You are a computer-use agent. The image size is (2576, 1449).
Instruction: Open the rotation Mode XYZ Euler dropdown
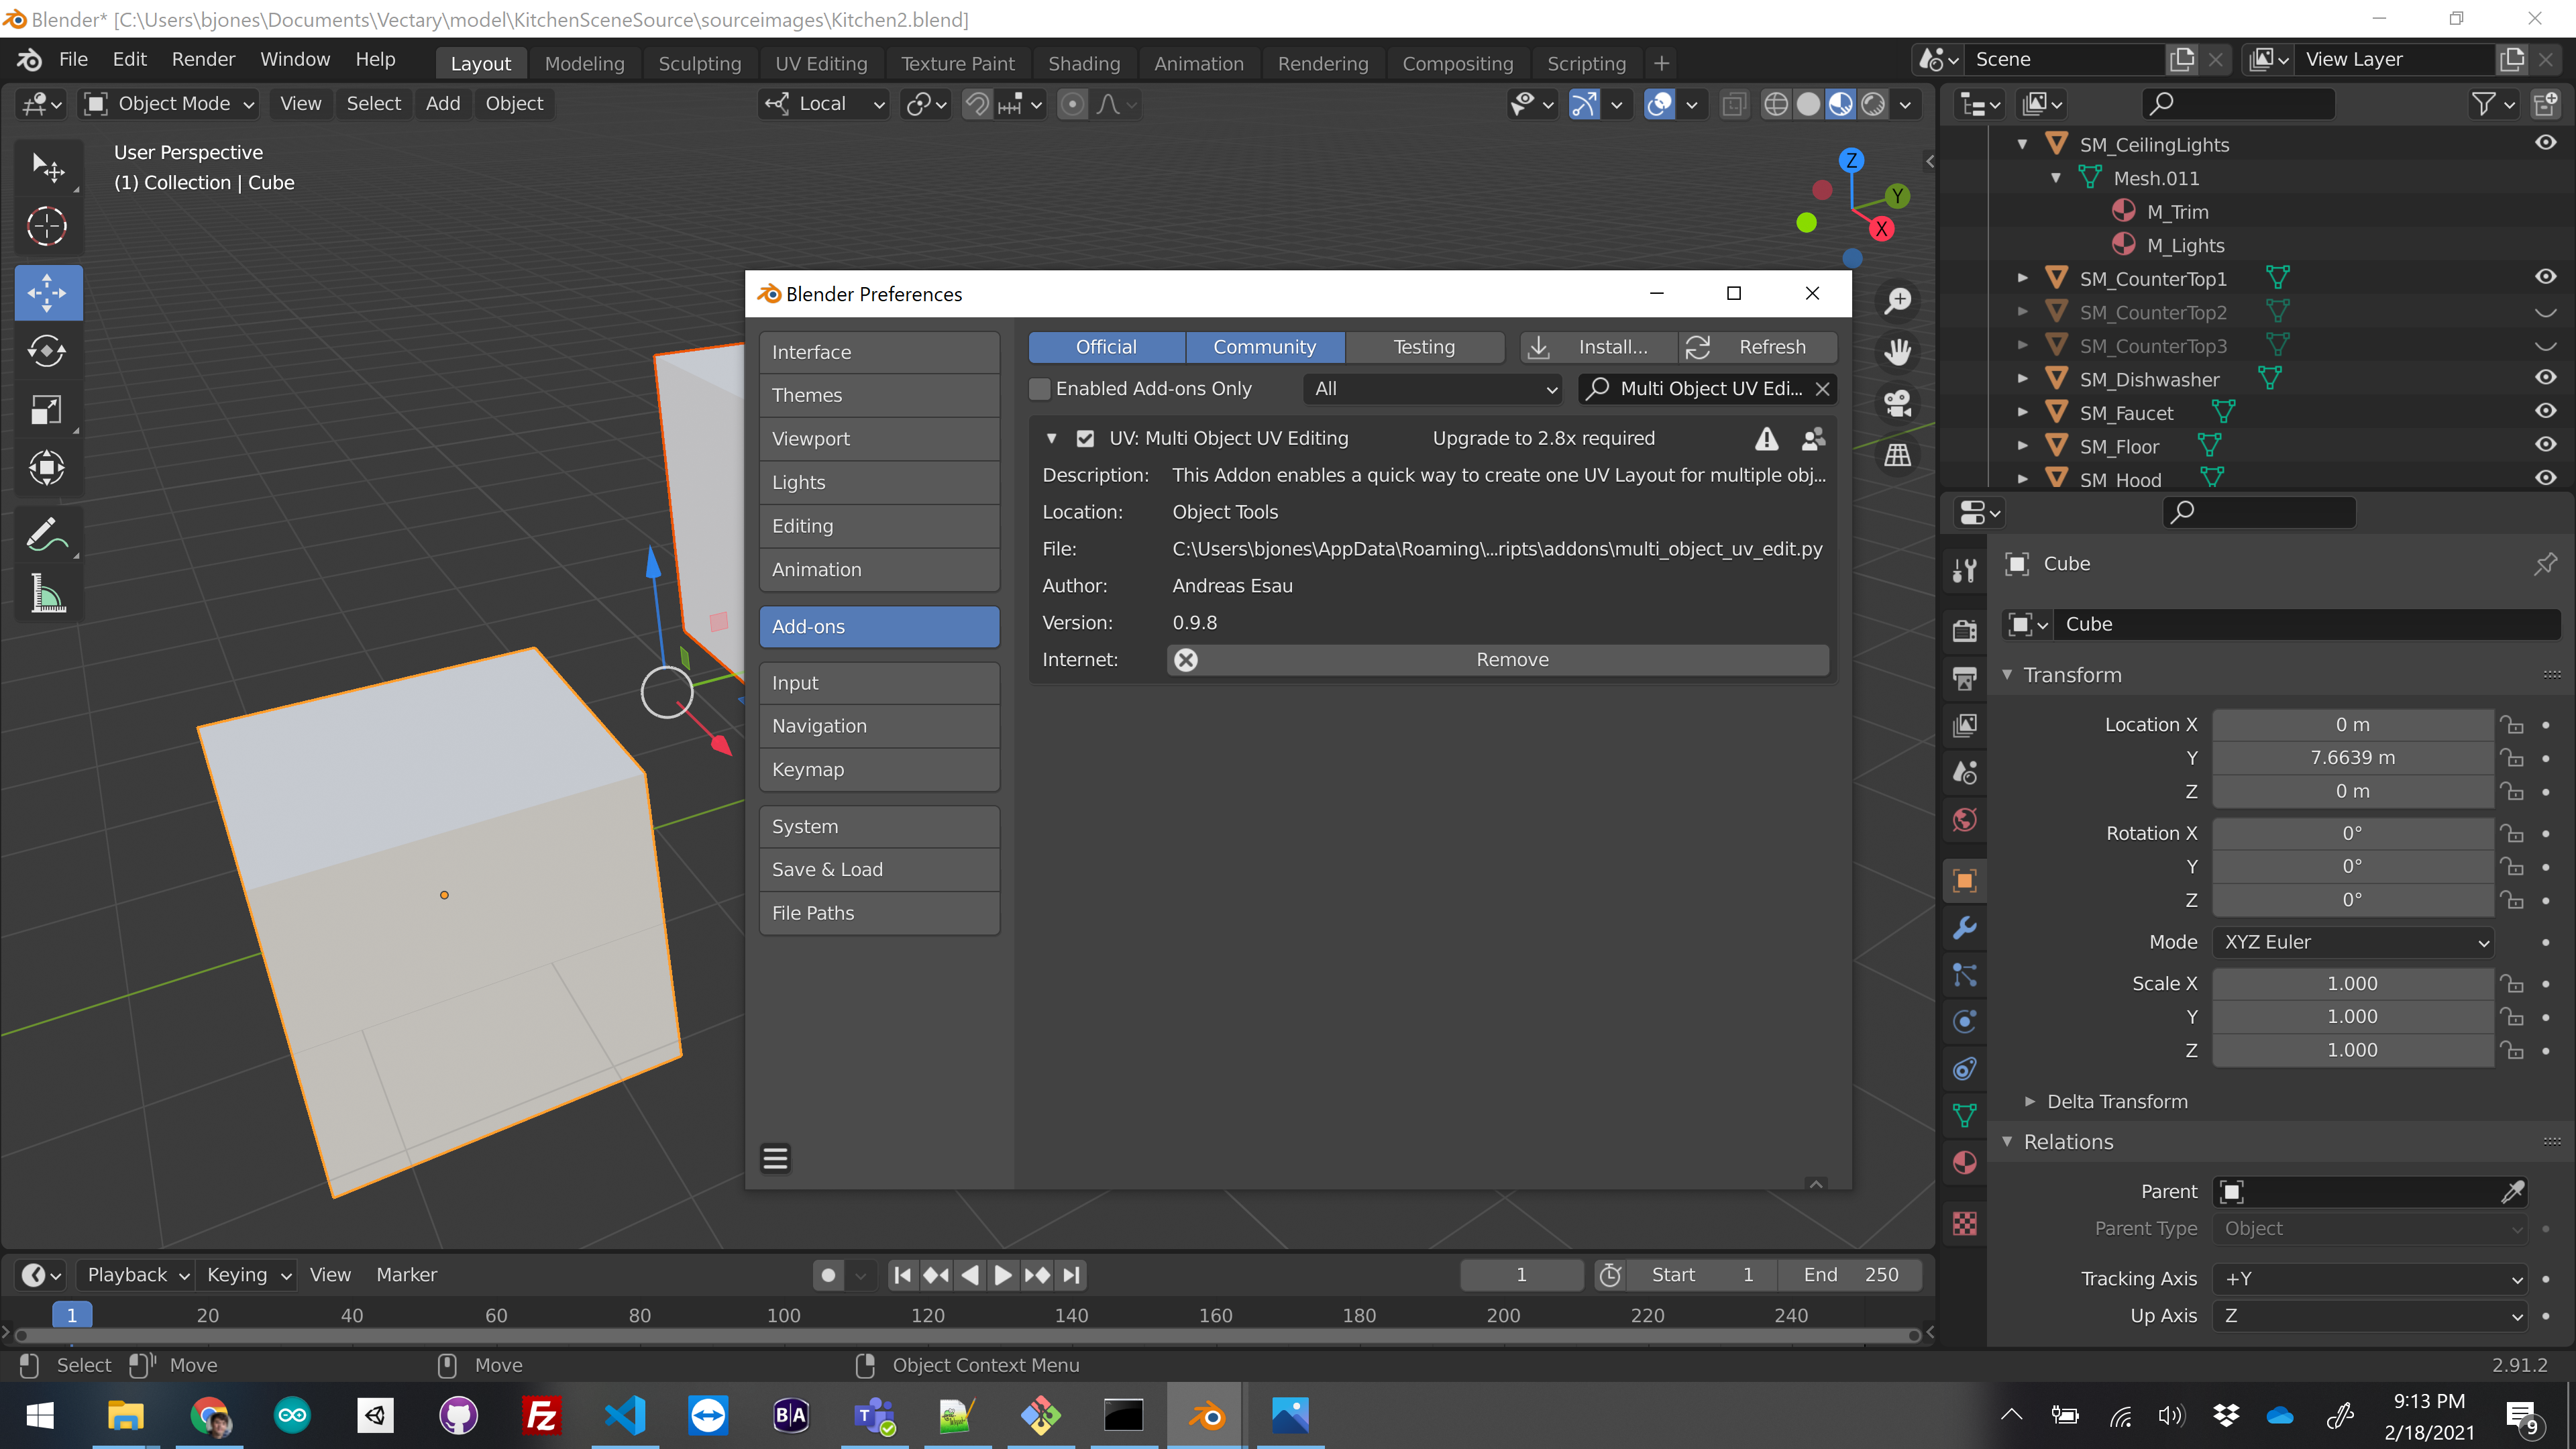[2353, 942]
